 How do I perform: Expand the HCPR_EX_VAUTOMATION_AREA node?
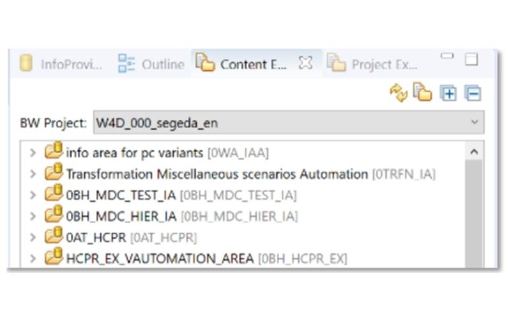[33, 258]
